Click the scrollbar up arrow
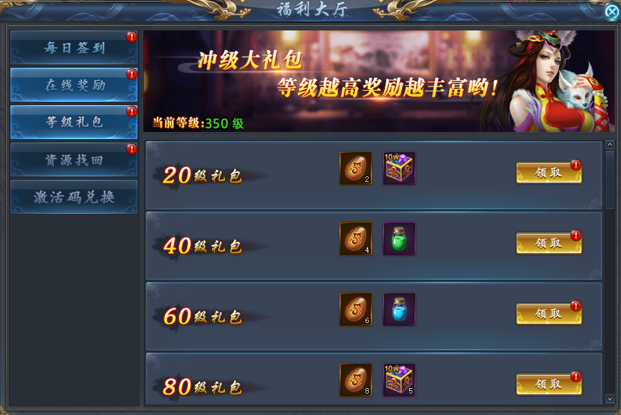 coord(610,145)
